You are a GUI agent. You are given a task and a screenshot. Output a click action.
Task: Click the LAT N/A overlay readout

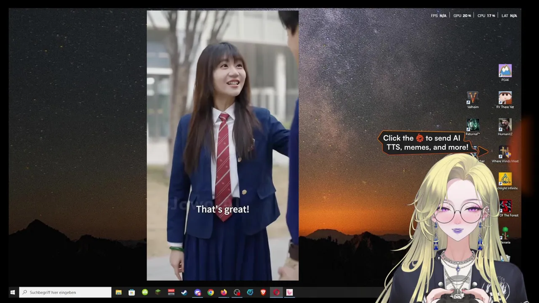click(x=509, y=16)
